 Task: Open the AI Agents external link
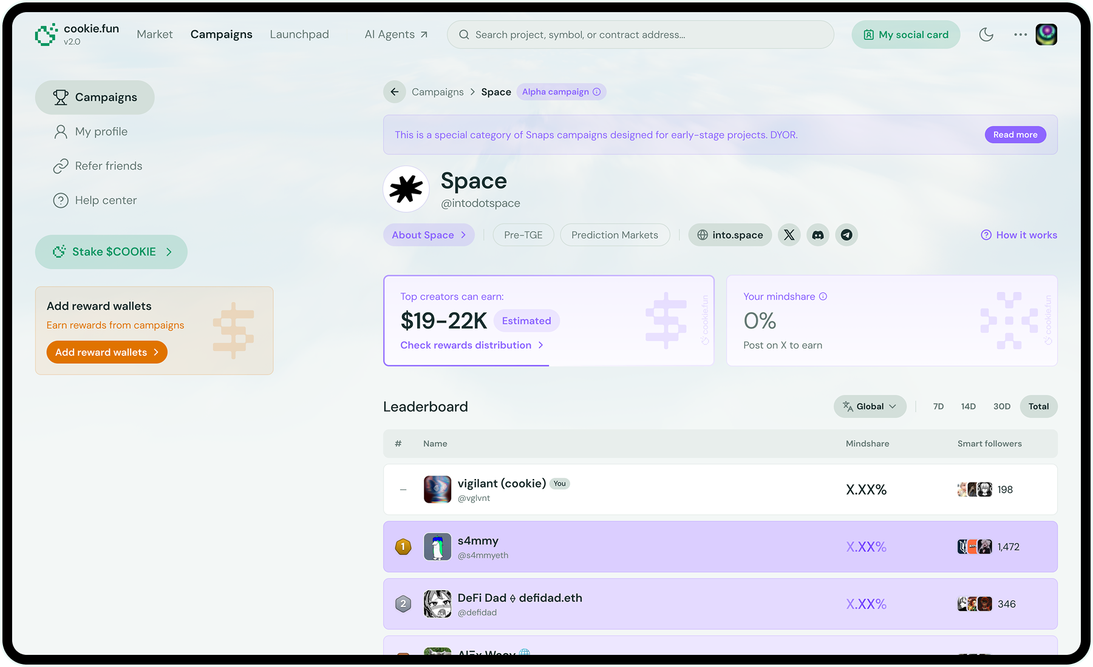[x=396, y=35]
